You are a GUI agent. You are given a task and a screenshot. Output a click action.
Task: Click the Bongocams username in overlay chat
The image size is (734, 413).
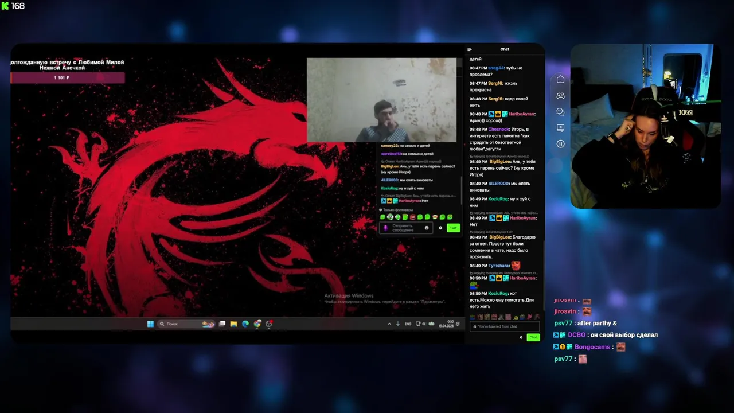pyautogui.click(x=592, y=347)
